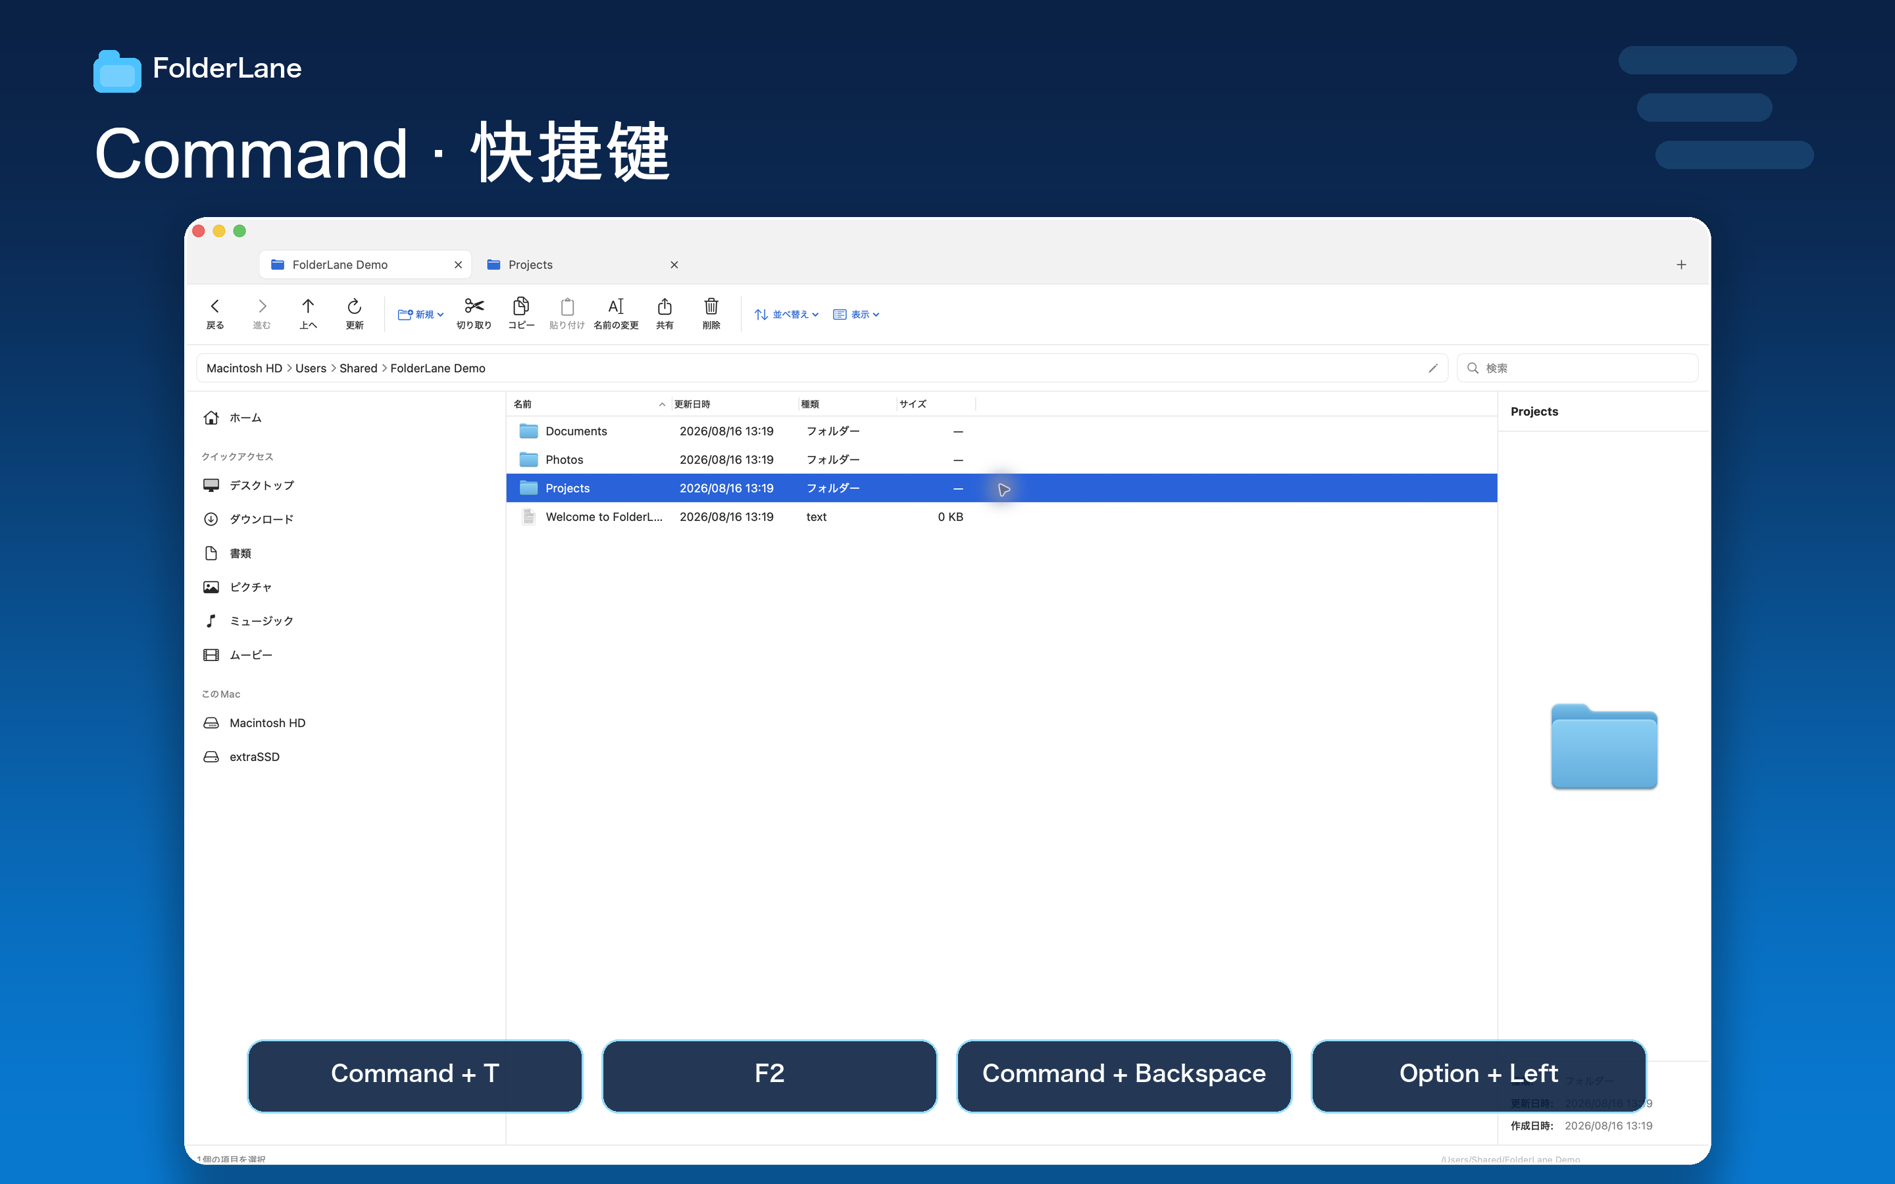Go up one folder (上へ)

point(308,313)
